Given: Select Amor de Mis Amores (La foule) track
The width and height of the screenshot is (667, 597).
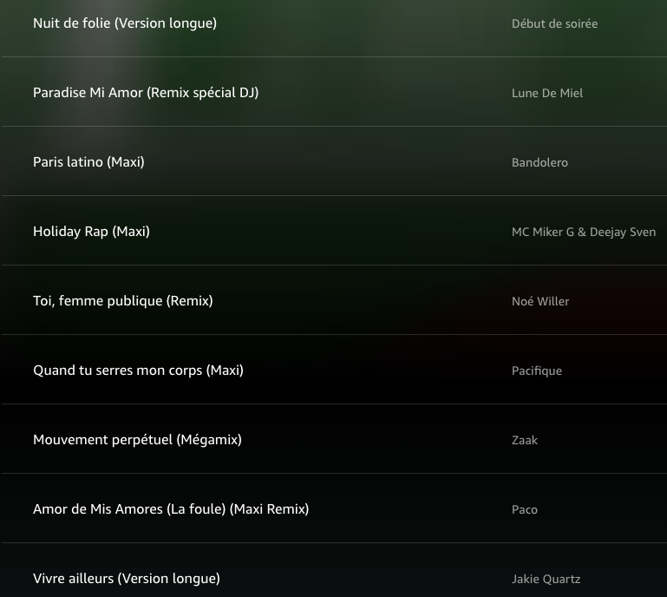Looking at the screenshot, I should 170,509.
